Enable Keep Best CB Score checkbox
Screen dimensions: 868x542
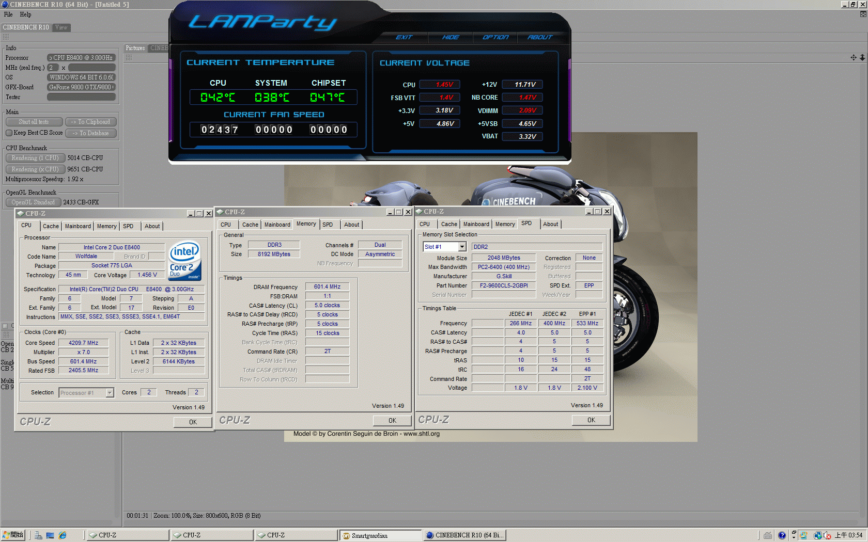(x=9, y=133)
